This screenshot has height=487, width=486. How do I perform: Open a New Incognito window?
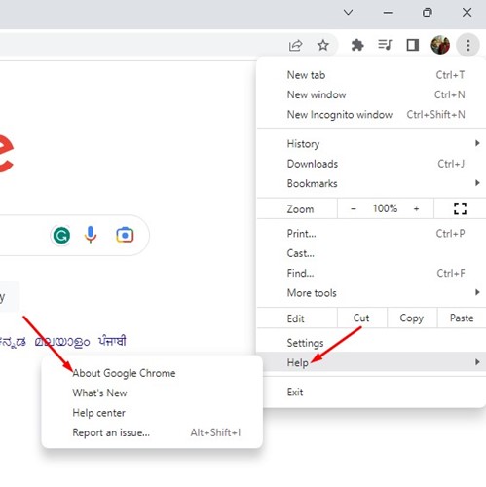point(371,115)
